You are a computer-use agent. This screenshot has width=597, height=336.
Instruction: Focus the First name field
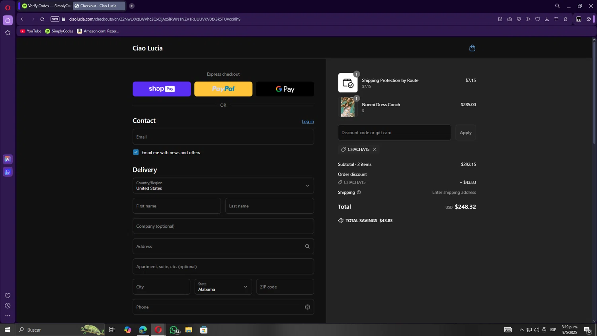[177, 206]
